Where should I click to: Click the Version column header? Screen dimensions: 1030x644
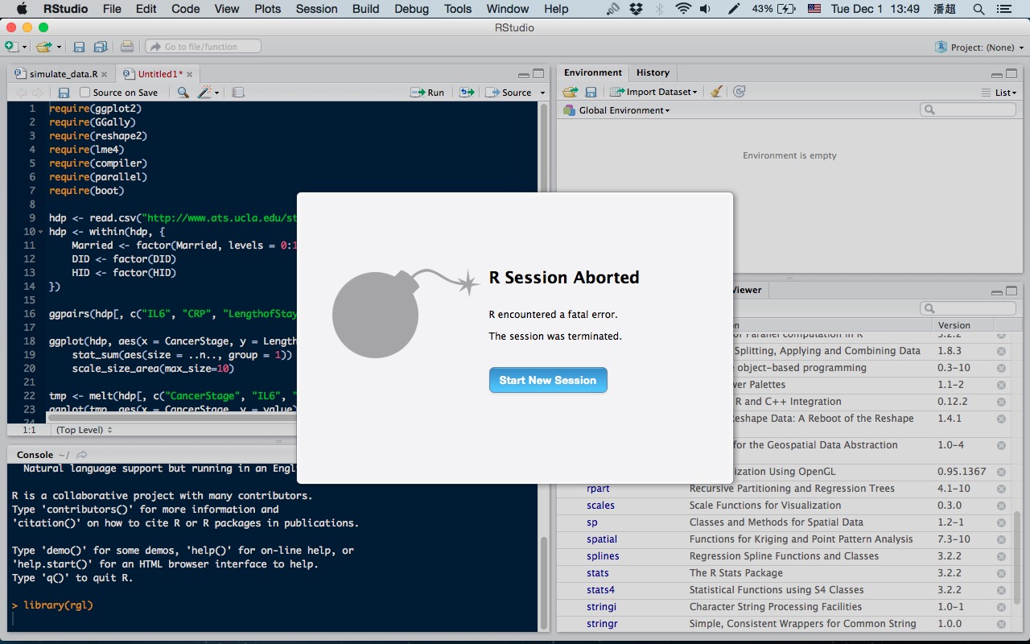954,325
